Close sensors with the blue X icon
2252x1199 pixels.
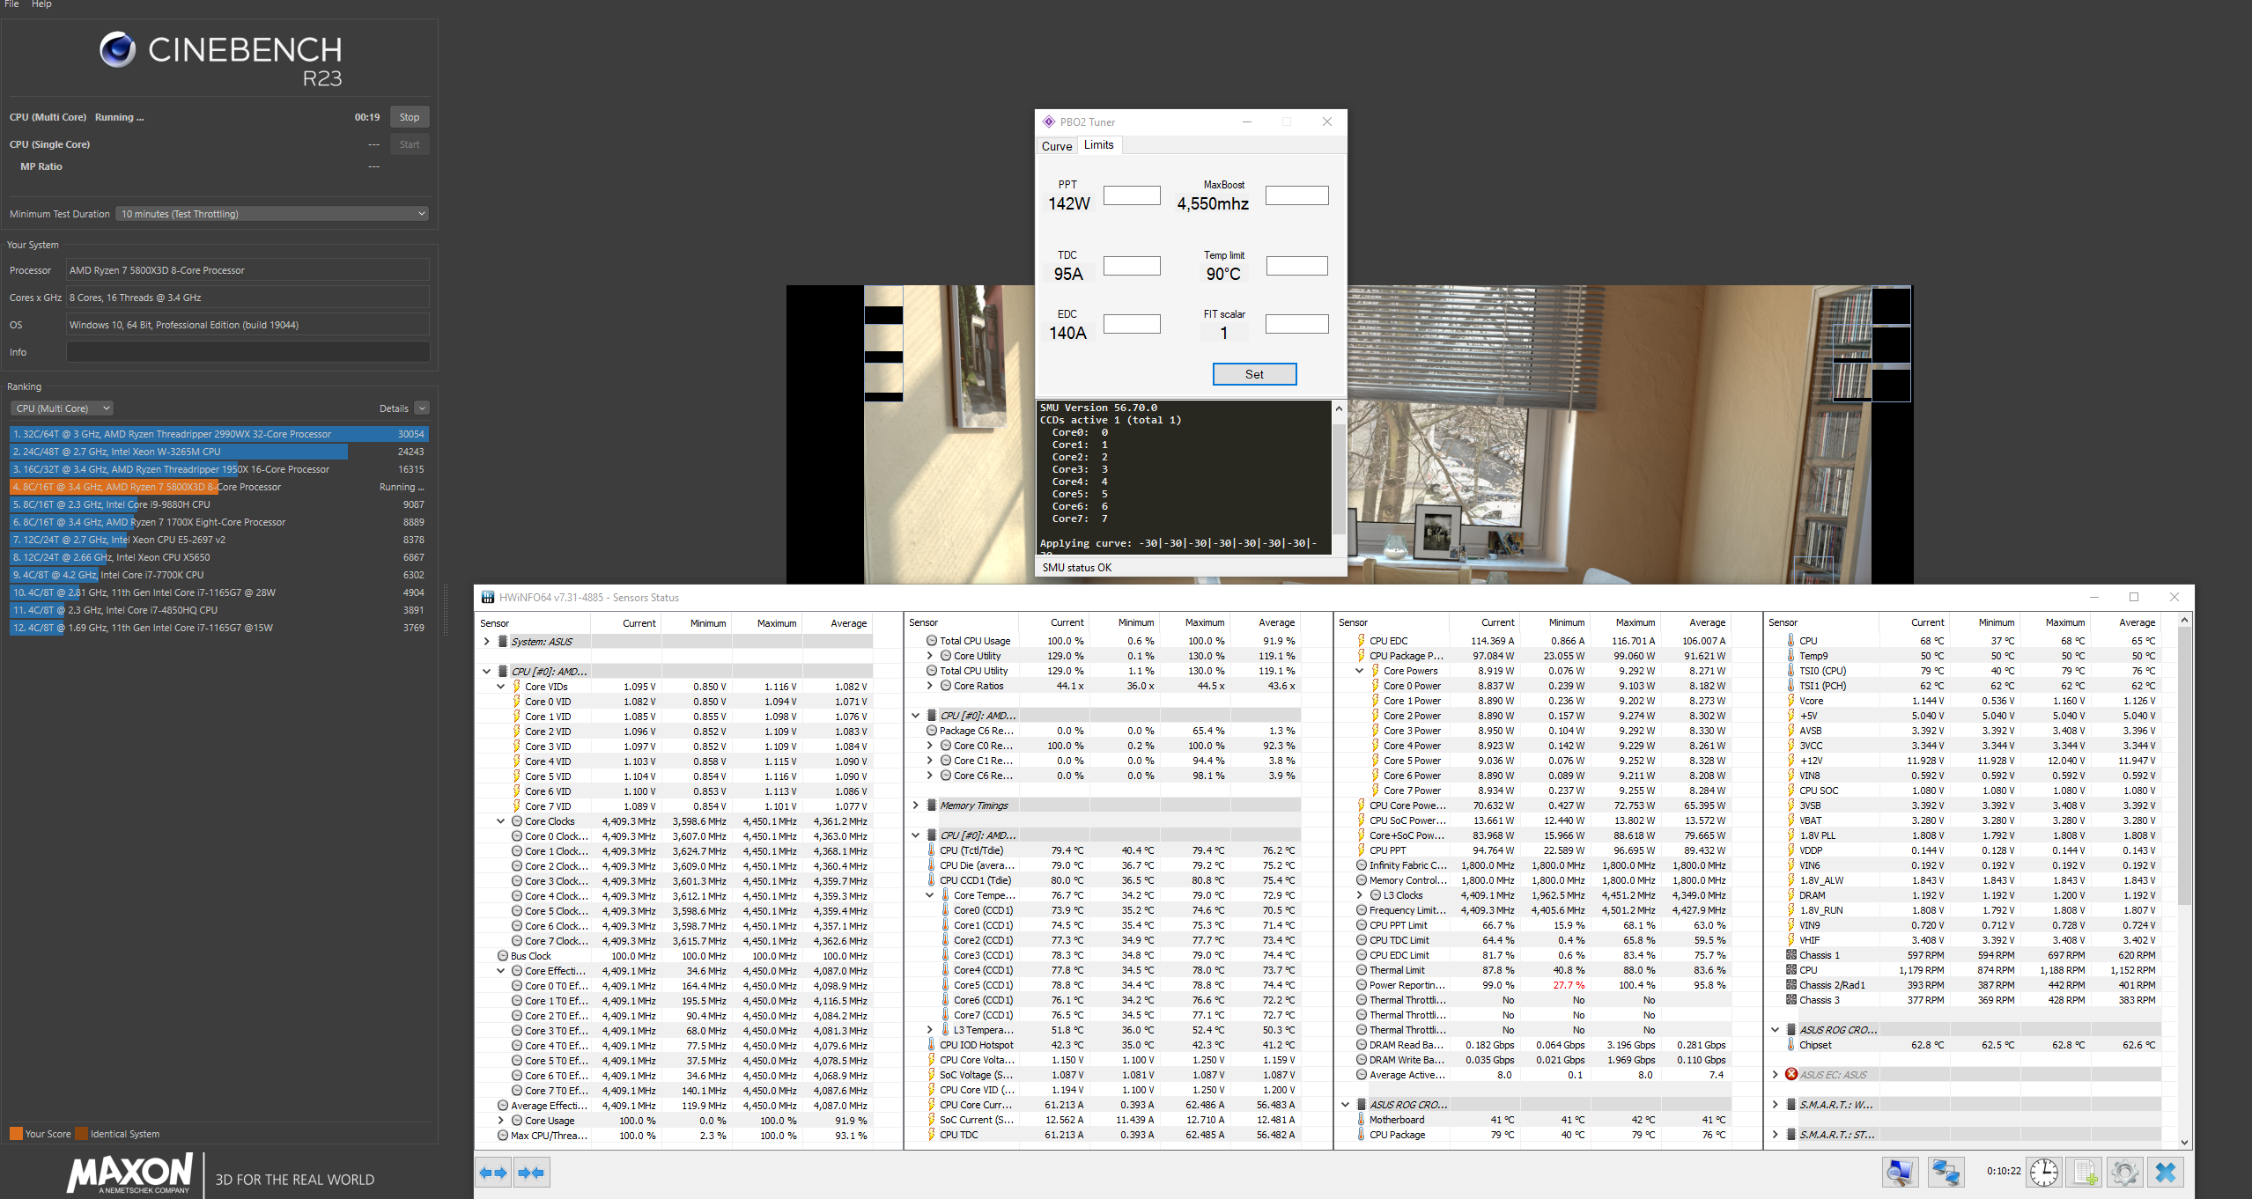point(2166,1172)
